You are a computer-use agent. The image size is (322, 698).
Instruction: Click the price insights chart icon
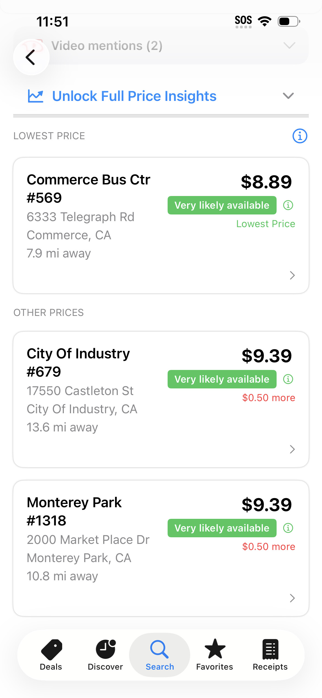[36, 96]
